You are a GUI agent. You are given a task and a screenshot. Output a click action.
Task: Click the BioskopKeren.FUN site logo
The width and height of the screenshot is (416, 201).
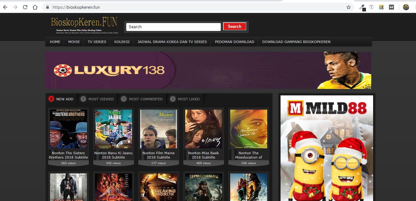point(84,25)
